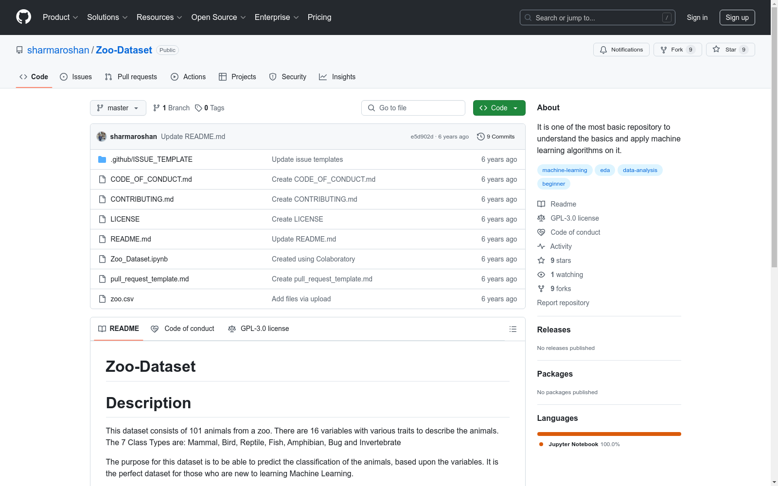Image resolution: width=778 pixels, height=486 pixels.
Task: Click the commits history clock icon
Action: (480, 137)
